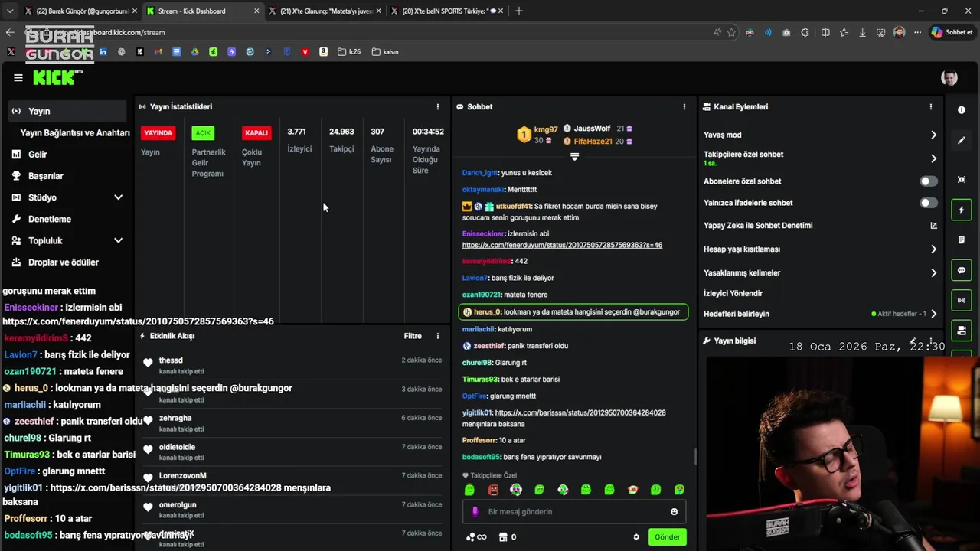The height and width of the screenshot is (551, 980).
Task: Click the Google Drive bookmark icon
Action: [x=194, y=52]
